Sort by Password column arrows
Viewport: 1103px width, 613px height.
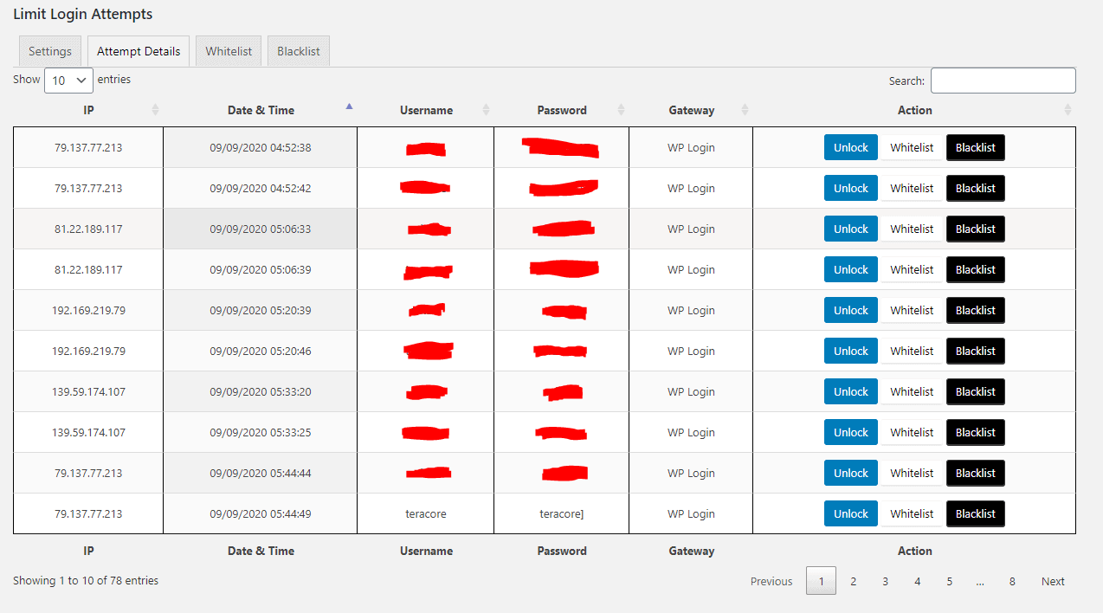621,110
